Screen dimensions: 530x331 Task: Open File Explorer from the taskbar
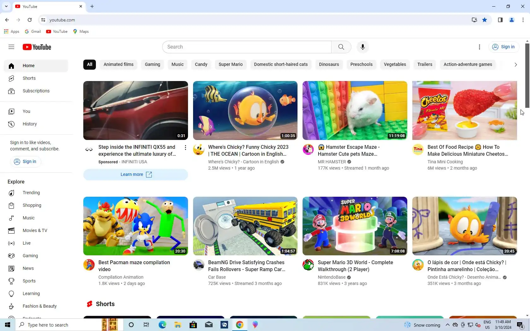click(x=178, y=325)
